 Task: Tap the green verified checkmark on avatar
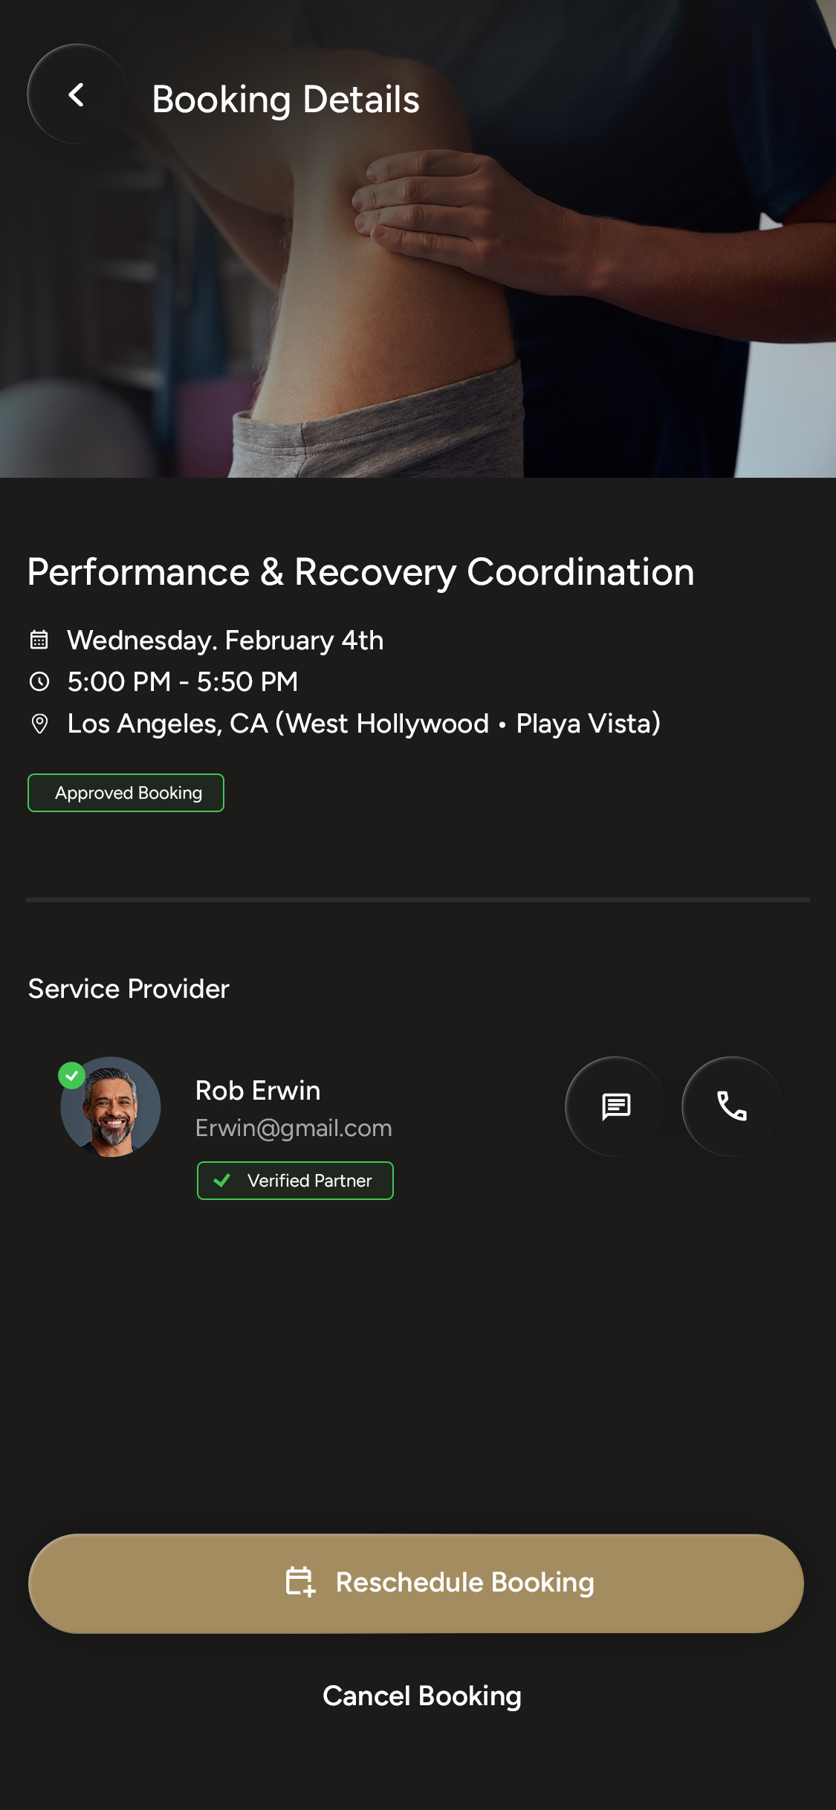tap(72, 1075)
